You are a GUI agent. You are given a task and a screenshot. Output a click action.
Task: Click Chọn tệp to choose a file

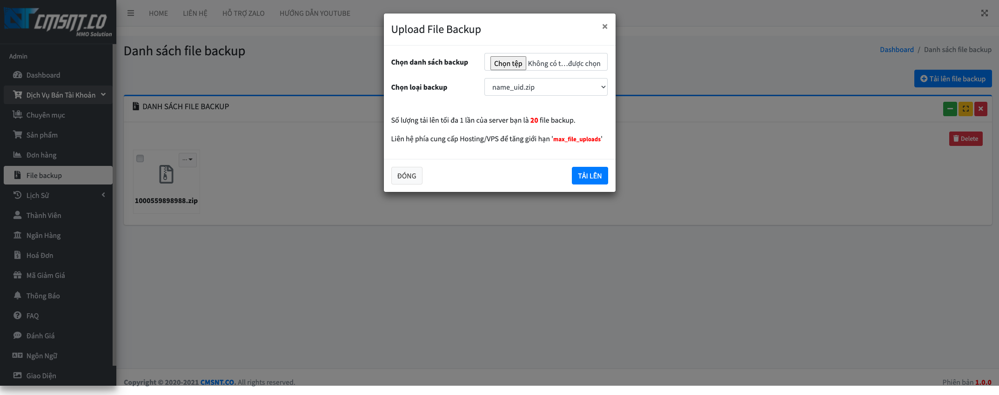pos(508,63)
